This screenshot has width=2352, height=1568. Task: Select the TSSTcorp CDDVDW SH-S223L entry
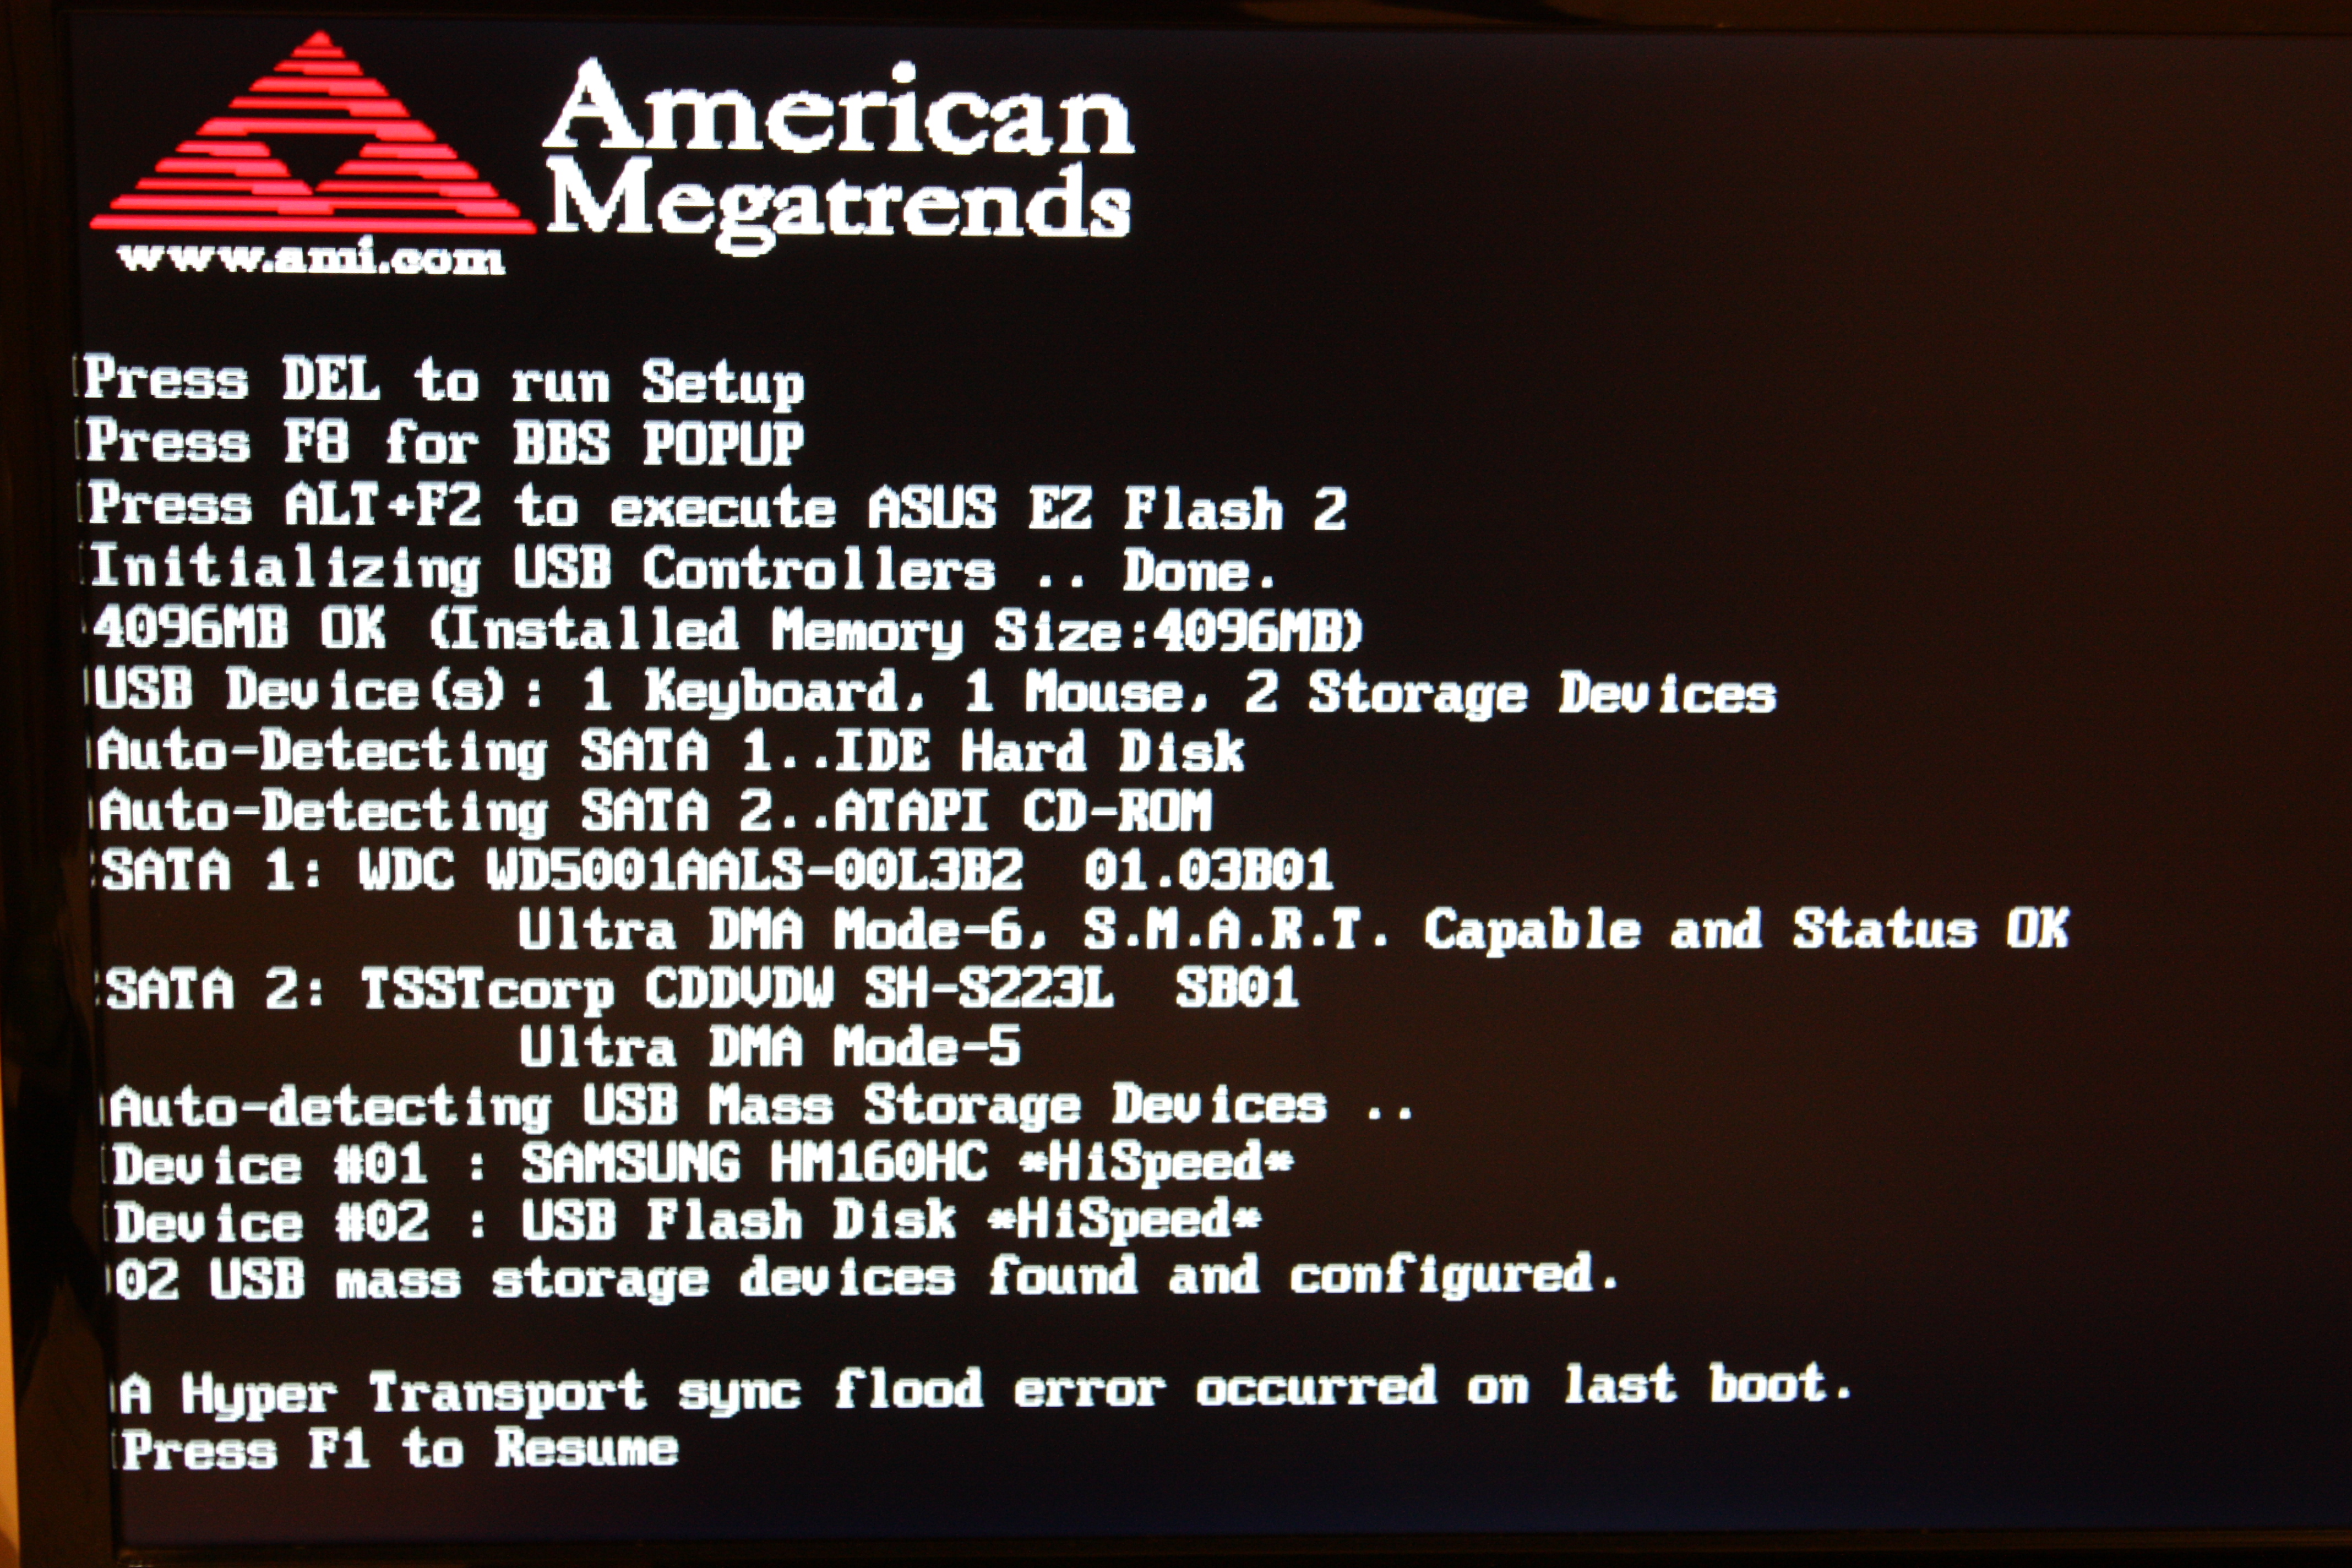(x=703, y=989)
